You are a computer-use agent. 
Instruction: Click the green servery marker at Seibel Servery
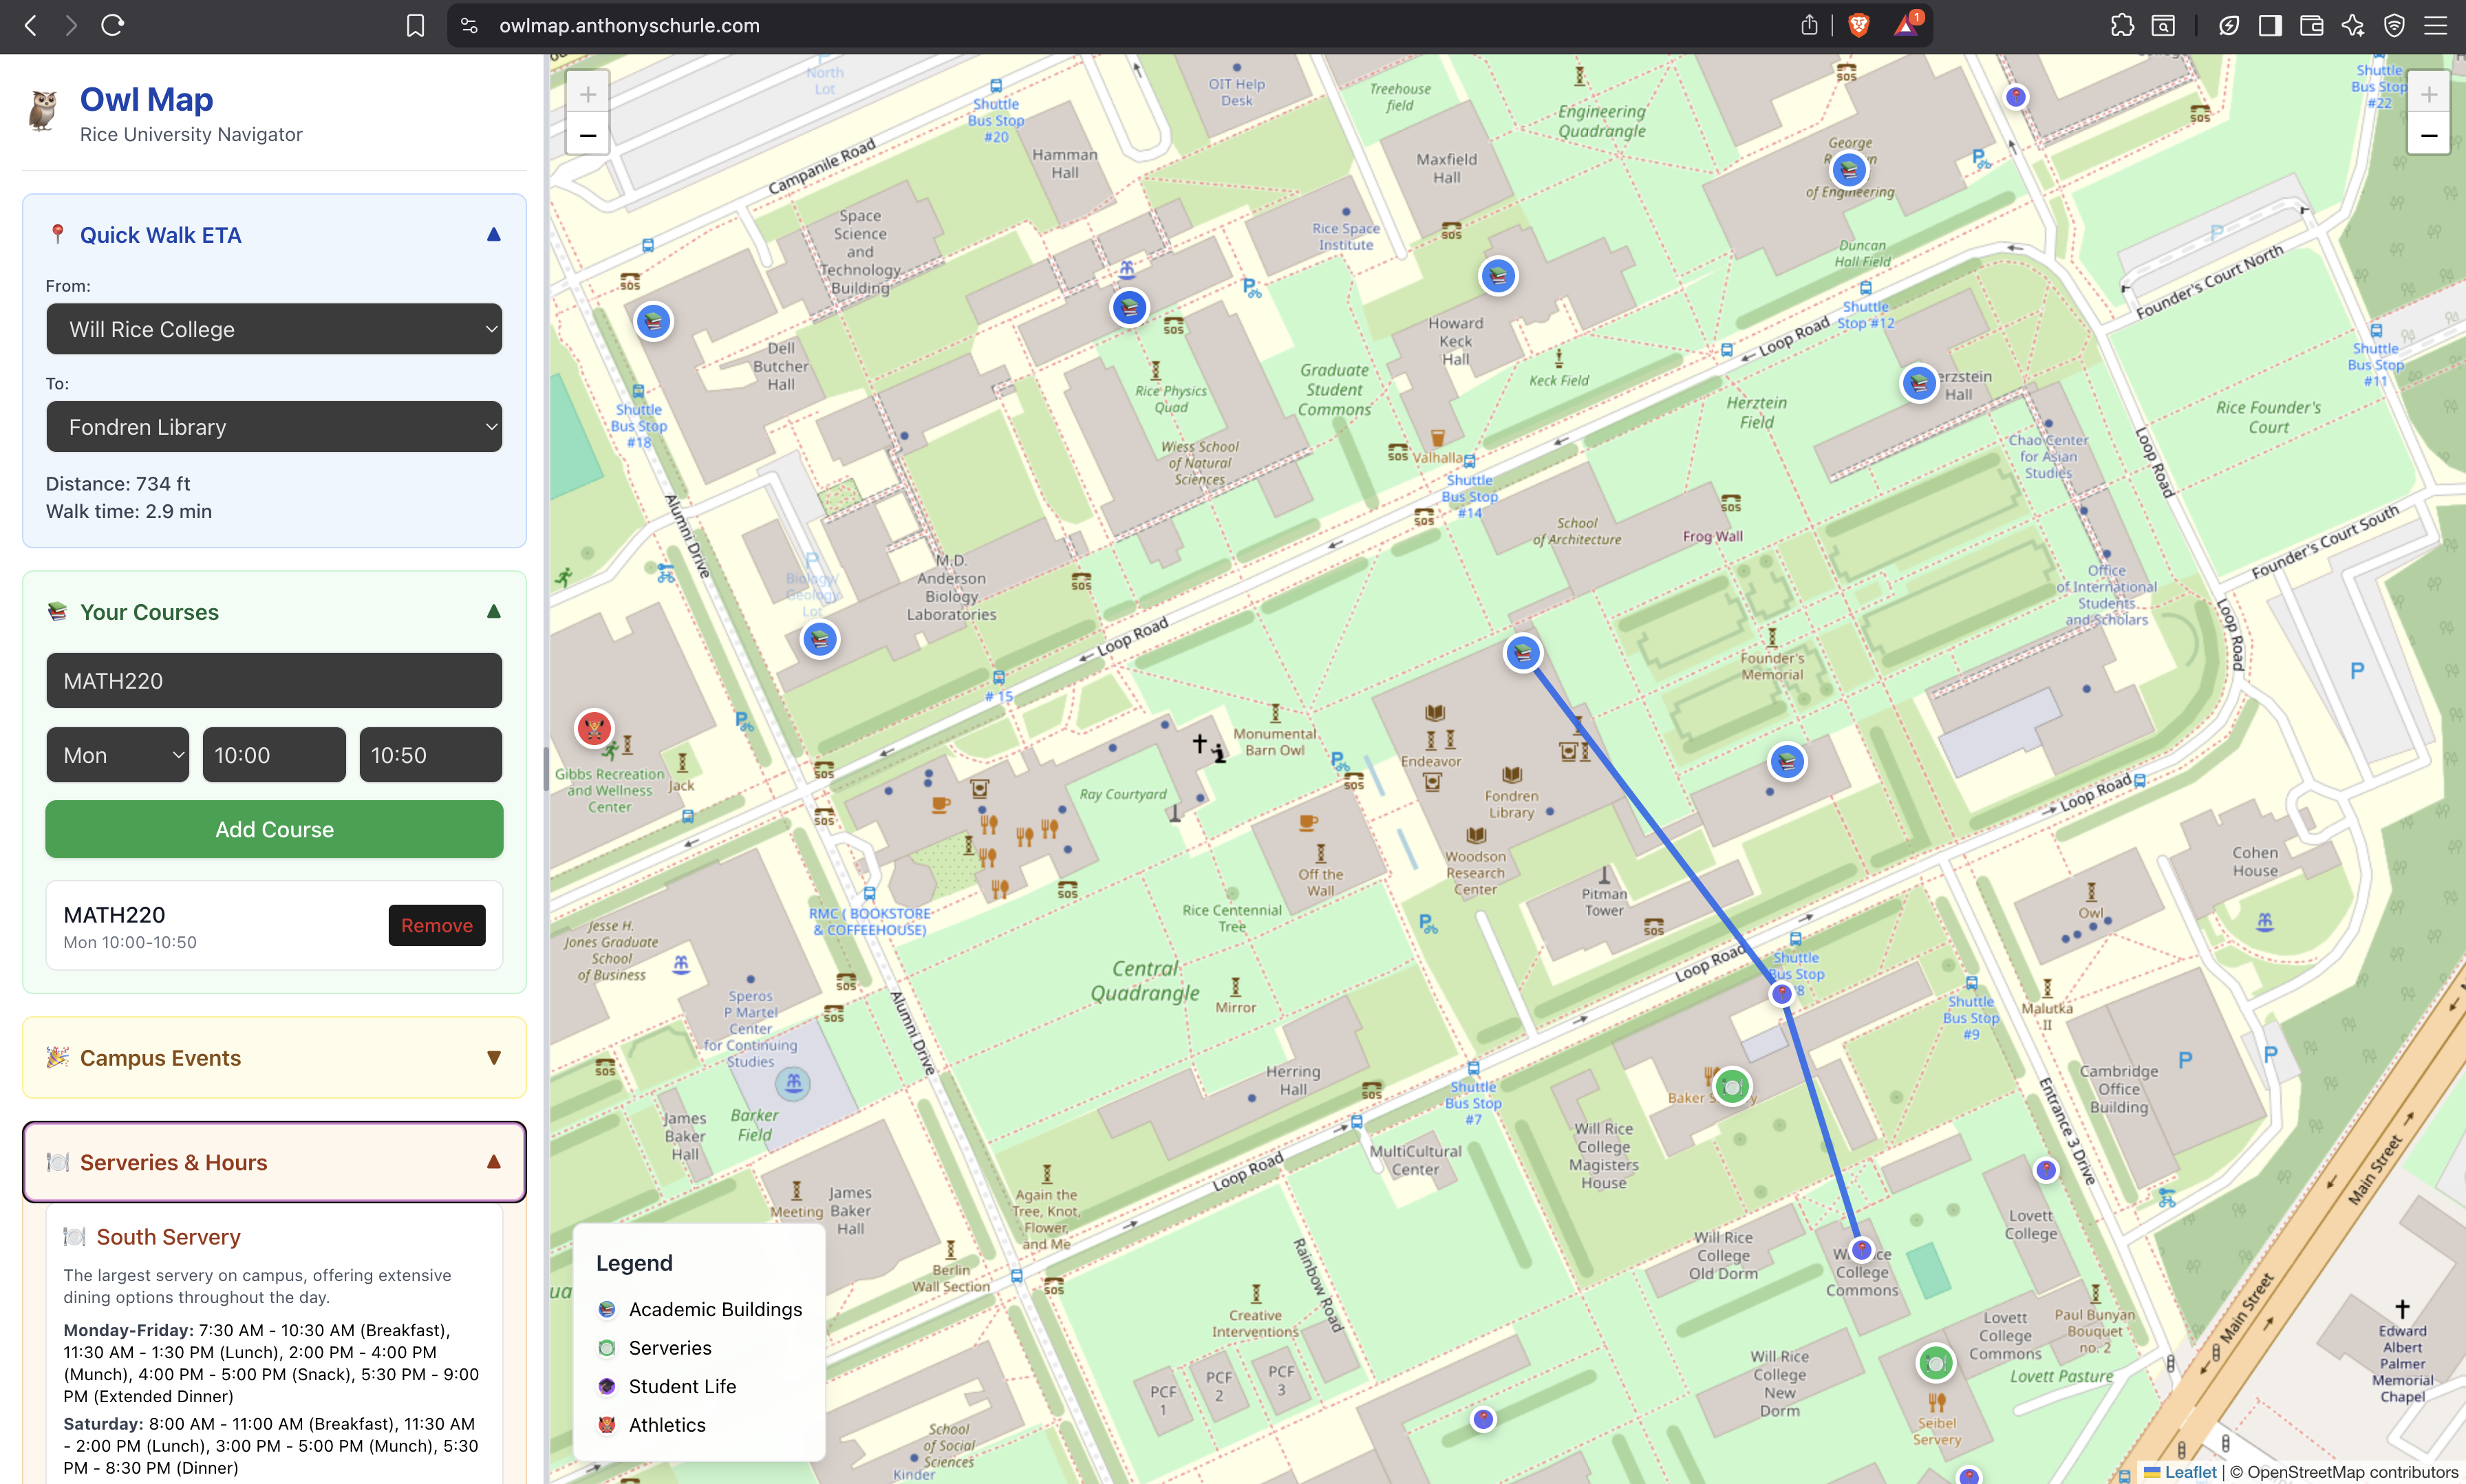coord(1935,1363)
